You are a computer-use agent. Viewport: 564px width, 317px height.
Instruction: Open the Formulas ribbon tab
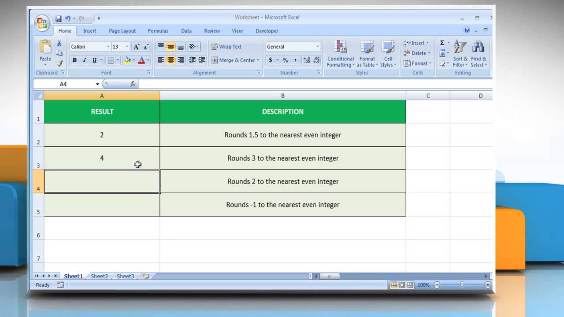(158, 31)
